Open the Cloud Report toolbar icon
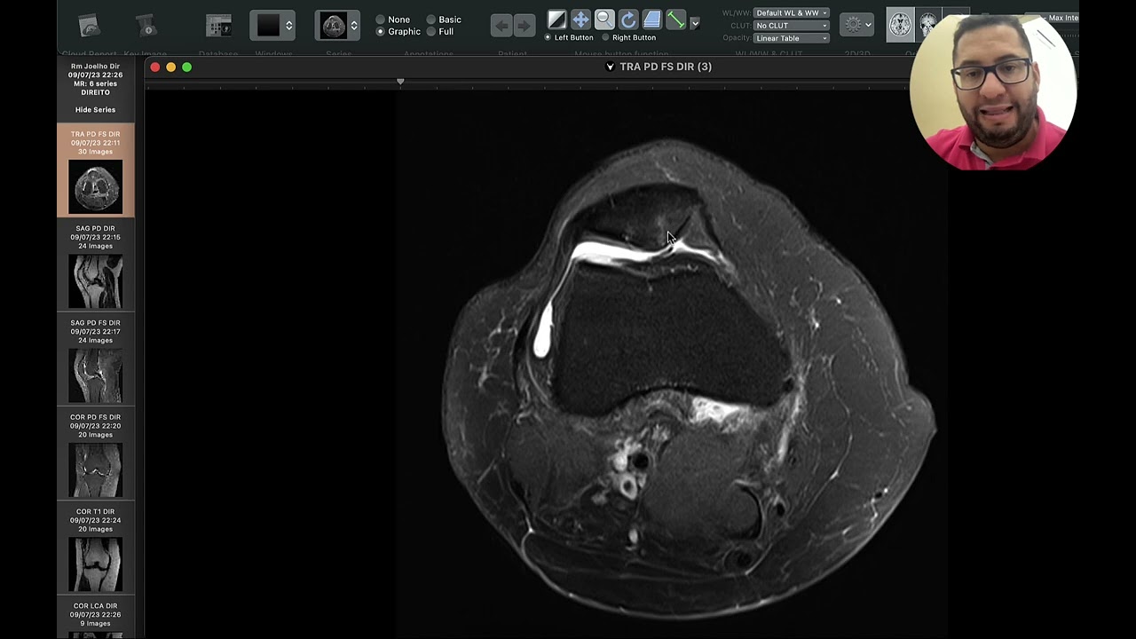The image size is (1136, 639). pos(89,26)
